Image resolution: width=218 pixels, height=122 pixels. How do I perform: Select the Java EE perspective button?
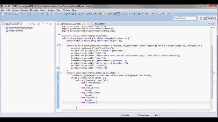210,18
